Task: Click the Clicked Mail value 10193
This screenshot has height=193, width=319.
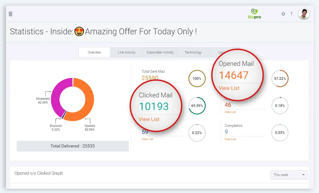Action: point(154,106)
